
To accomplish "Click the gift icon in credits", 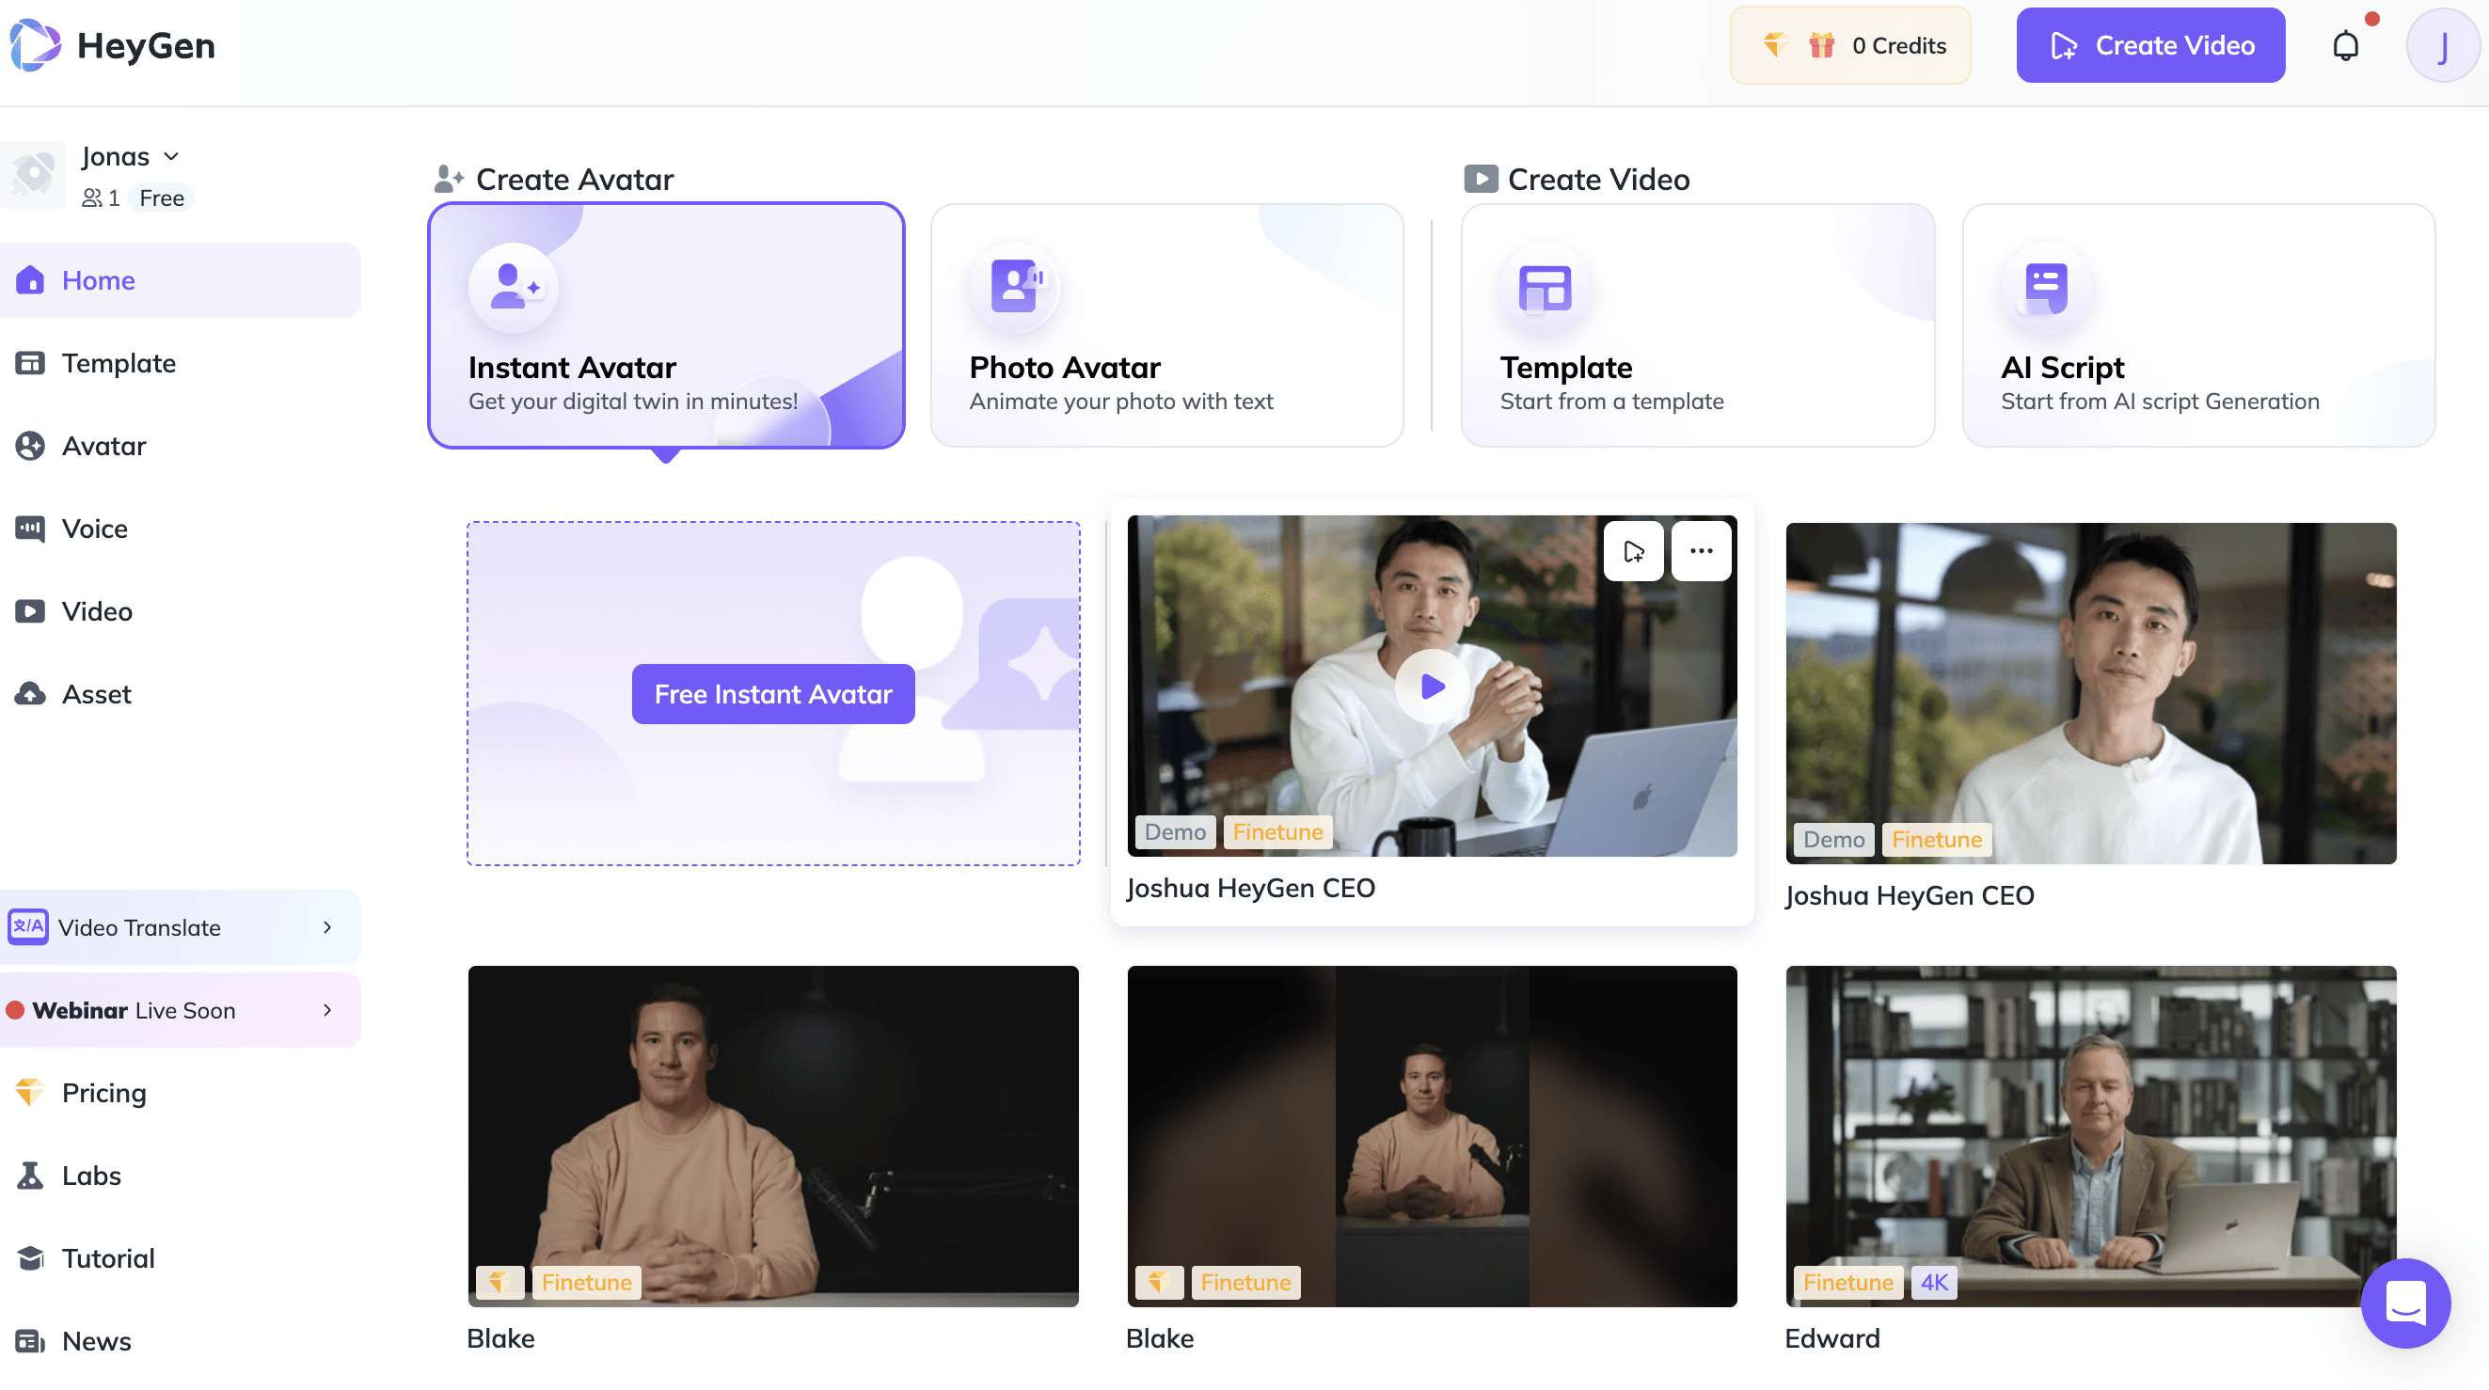I will tap(1821, 45).
